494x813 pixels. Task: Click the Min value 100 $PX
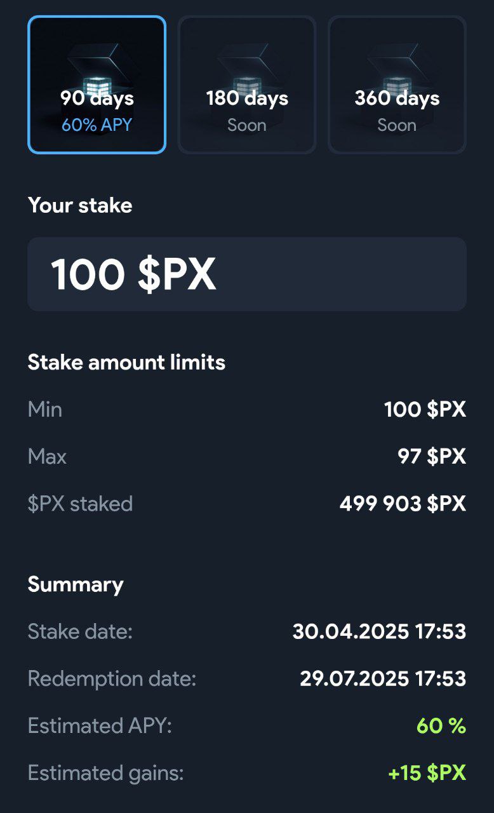coord(425,410)
